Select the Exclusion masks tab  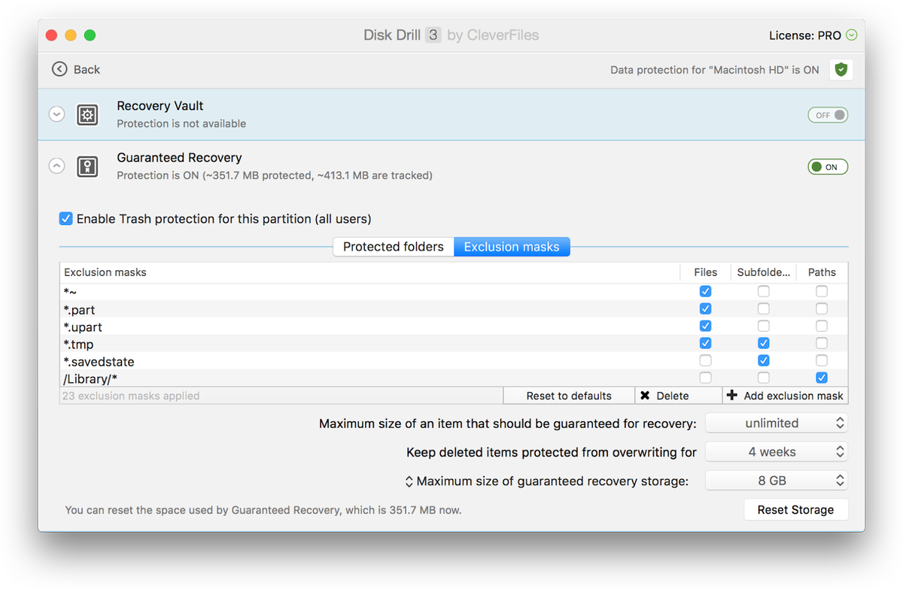tap(512, 247)
